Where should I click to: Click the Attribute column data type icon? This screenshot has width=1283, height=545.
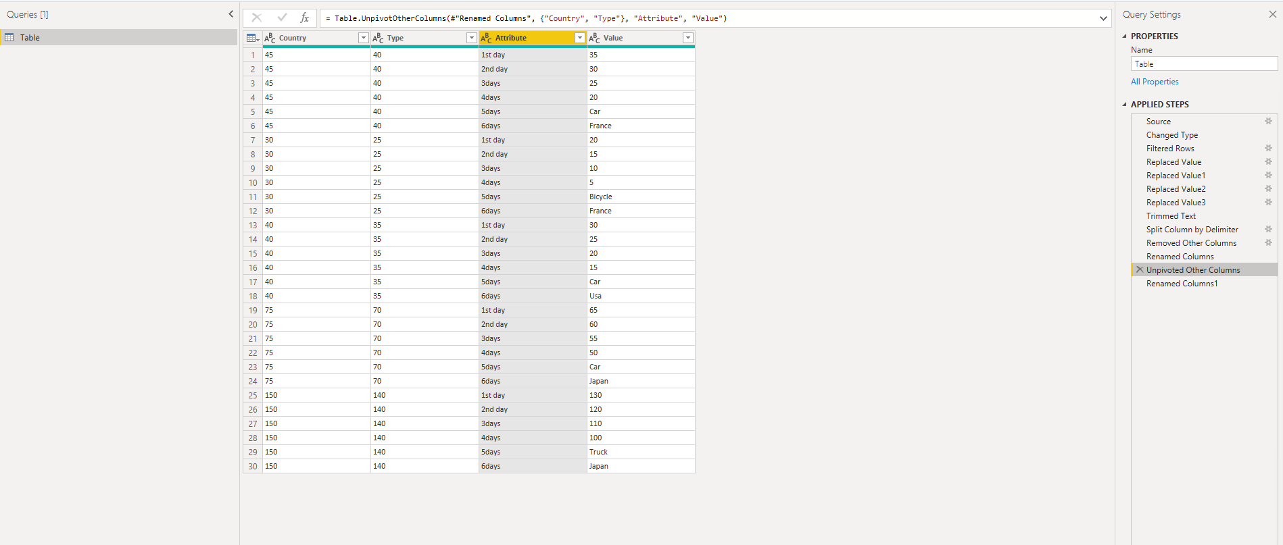click(486, 38)
